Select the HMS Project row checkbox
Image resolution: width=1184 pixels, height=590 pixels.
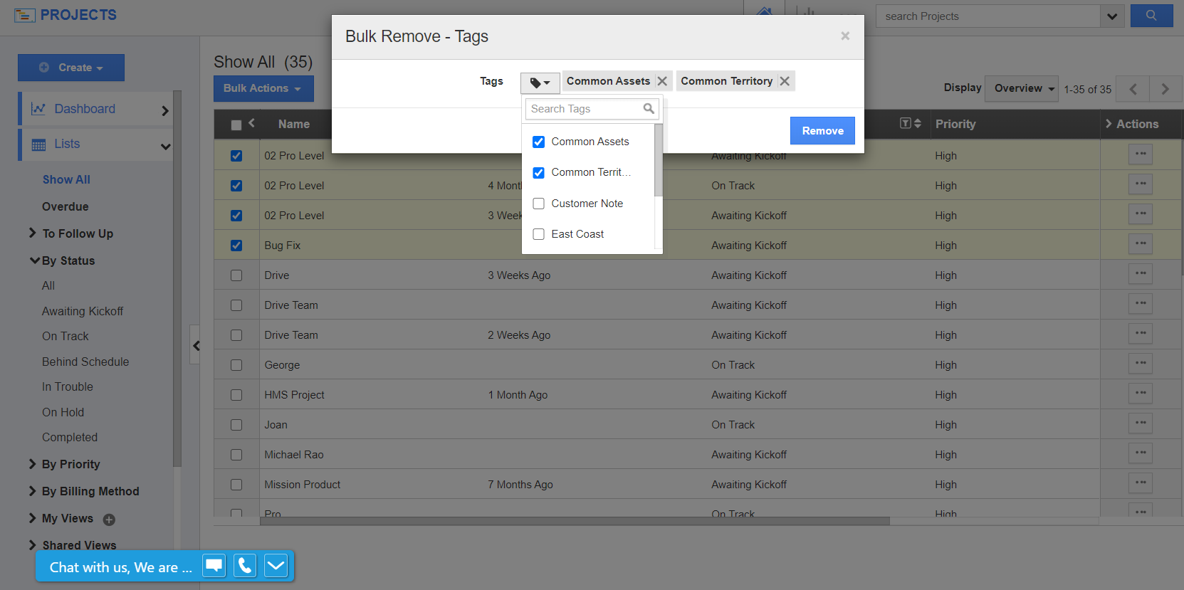click(236, 395)
